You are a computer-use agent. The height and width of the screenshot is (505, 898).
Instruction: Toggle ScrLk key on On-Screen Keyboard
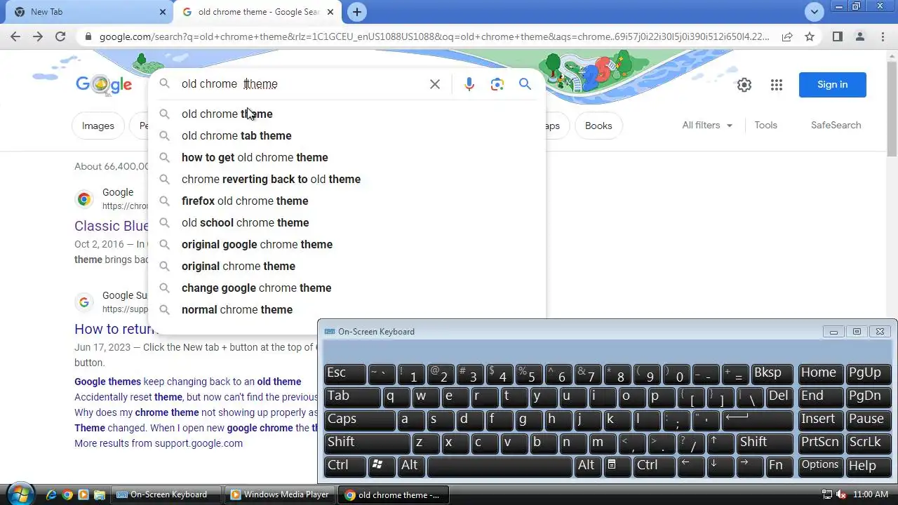(868, 443)
